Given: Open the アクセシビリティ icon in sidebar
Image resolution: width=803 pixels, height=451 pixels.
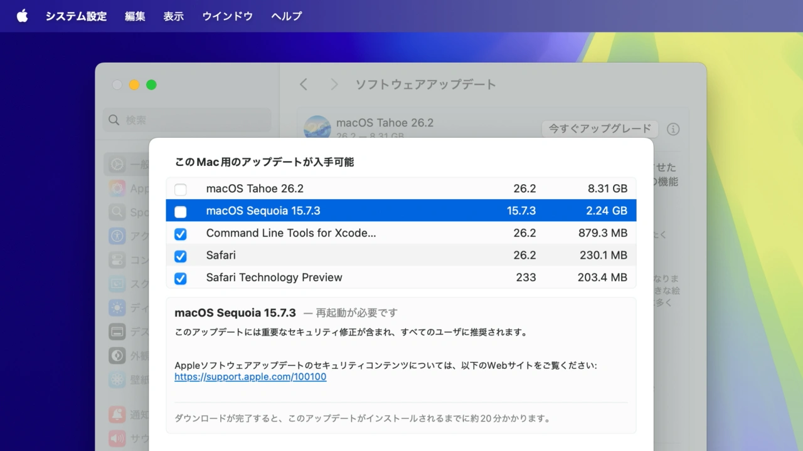Looking at the screenshot, I should click(x=117, y=236).
